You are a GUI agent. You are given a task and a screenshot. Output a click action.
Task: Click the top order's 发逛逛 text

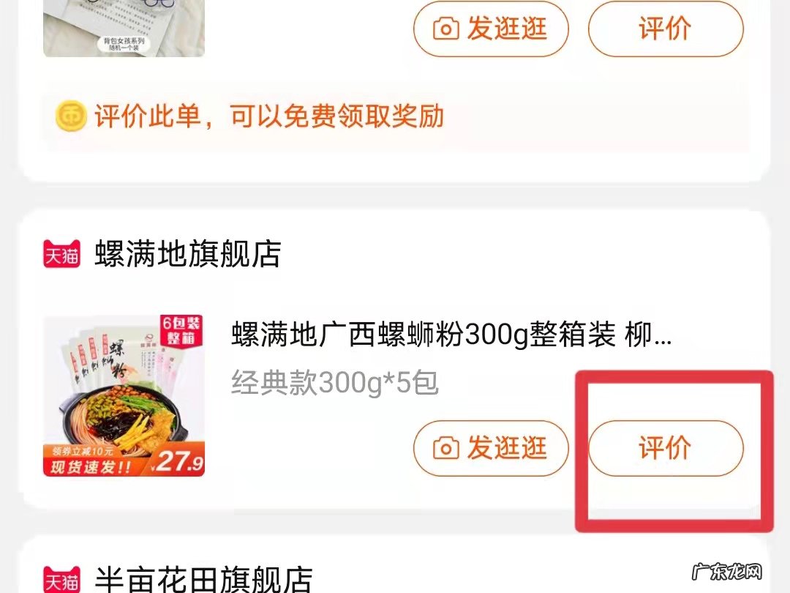click(506, 29)
